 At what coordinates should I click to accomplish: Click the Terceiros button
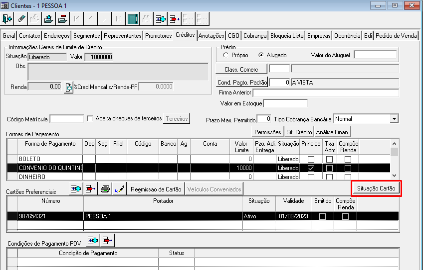click(x=177, y=119)
